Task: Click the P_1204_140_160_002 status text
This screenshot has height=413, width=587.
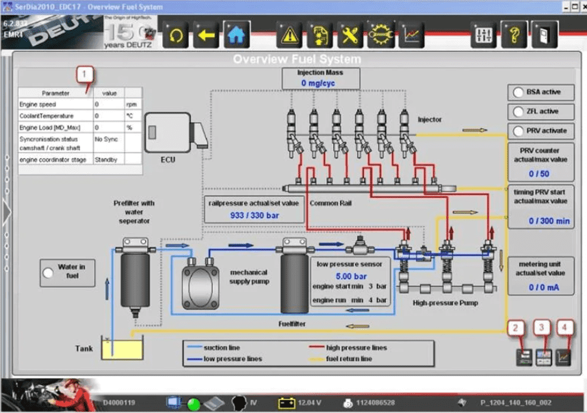Action: tap(515, 403)
